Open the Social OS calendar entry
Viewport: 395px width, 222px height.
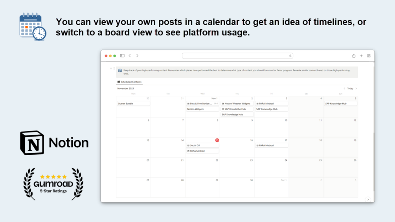pyautogui.click(x=202, y=145)
